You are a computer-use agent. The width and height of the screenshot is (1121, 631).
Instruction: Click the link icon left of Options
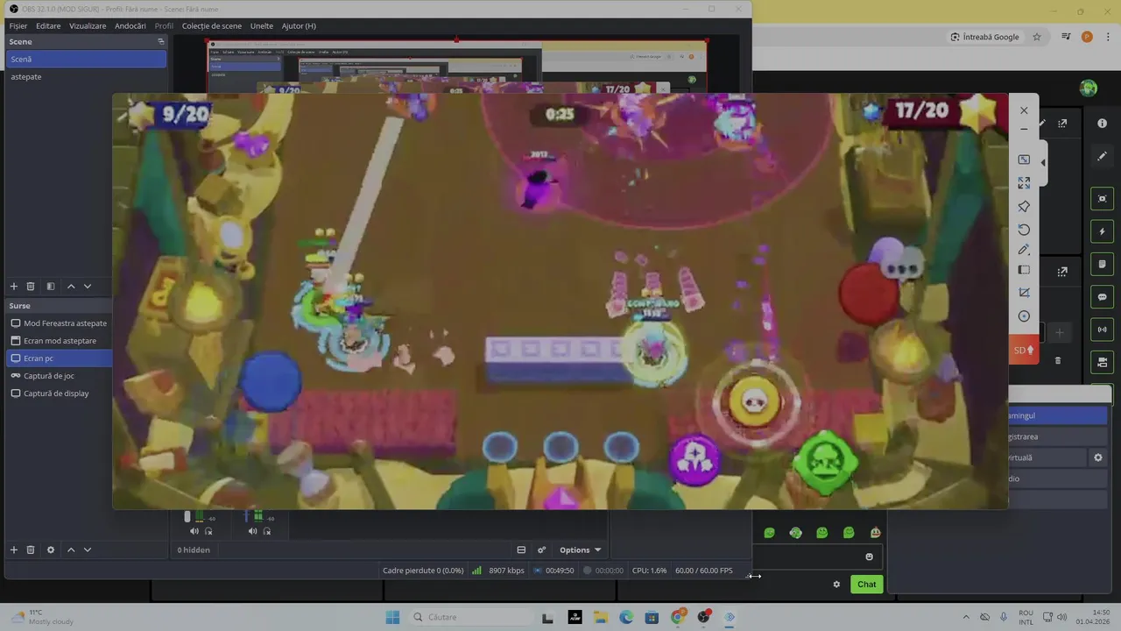[x=541, y=549]
